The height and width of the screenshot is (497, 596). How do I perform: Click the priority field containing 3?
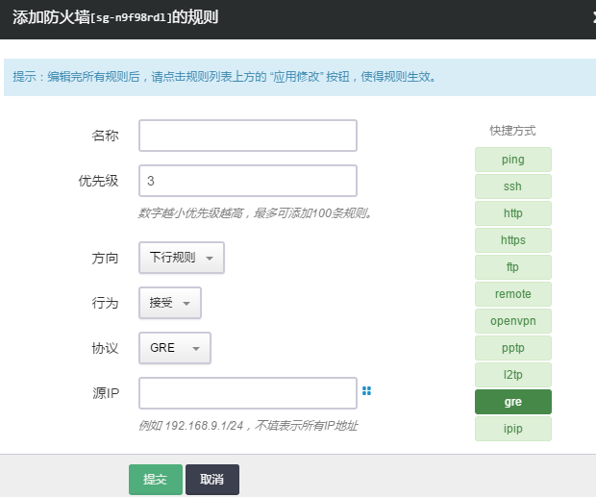tap(248, 181)
